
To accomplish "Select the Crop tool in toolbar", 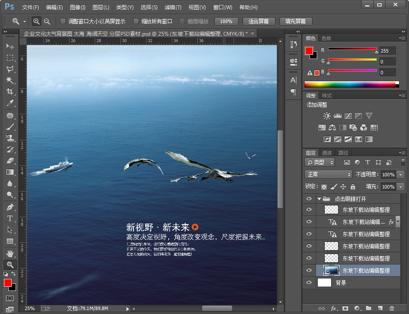I will point(10,92).
